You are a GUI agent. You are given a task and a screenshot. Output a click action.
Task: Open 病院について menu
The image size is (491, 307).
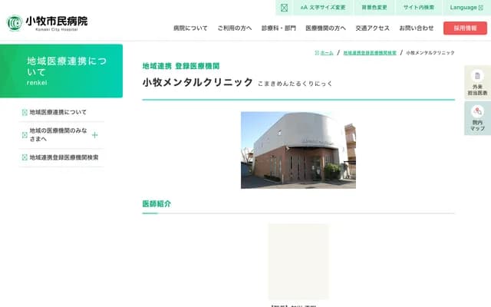point(190,28)
